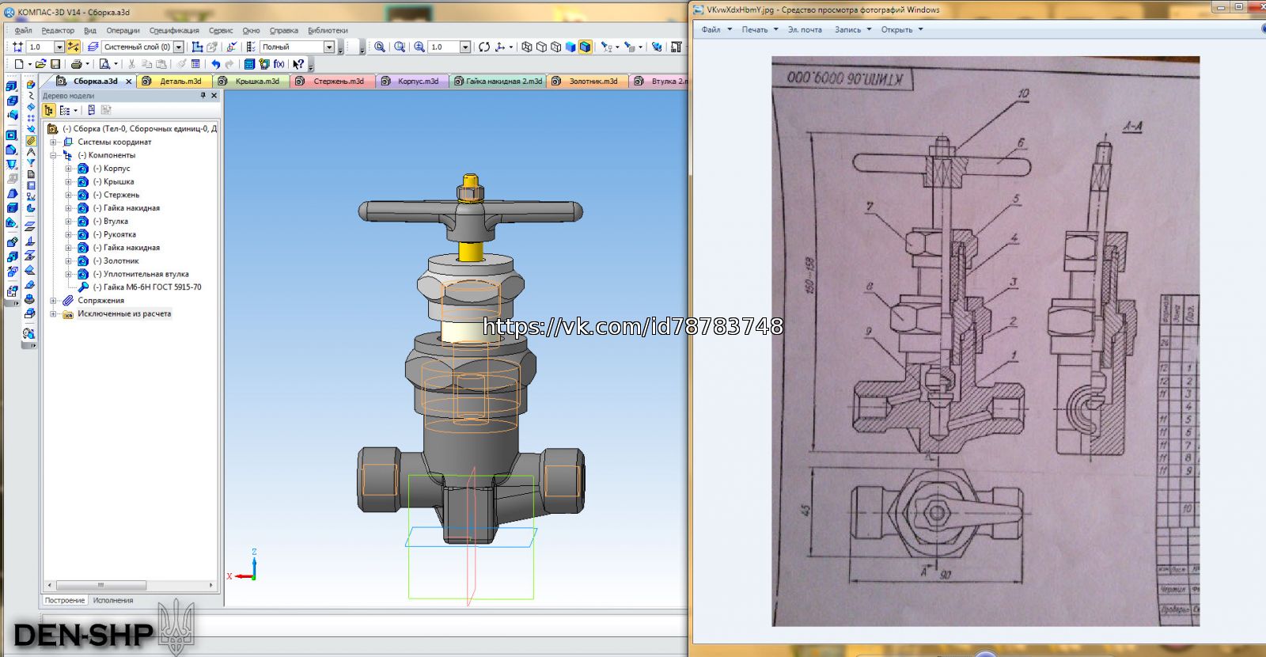Click the New document icon
The width and height of the screenshot is (1266, 657).
tap(19, 64)
